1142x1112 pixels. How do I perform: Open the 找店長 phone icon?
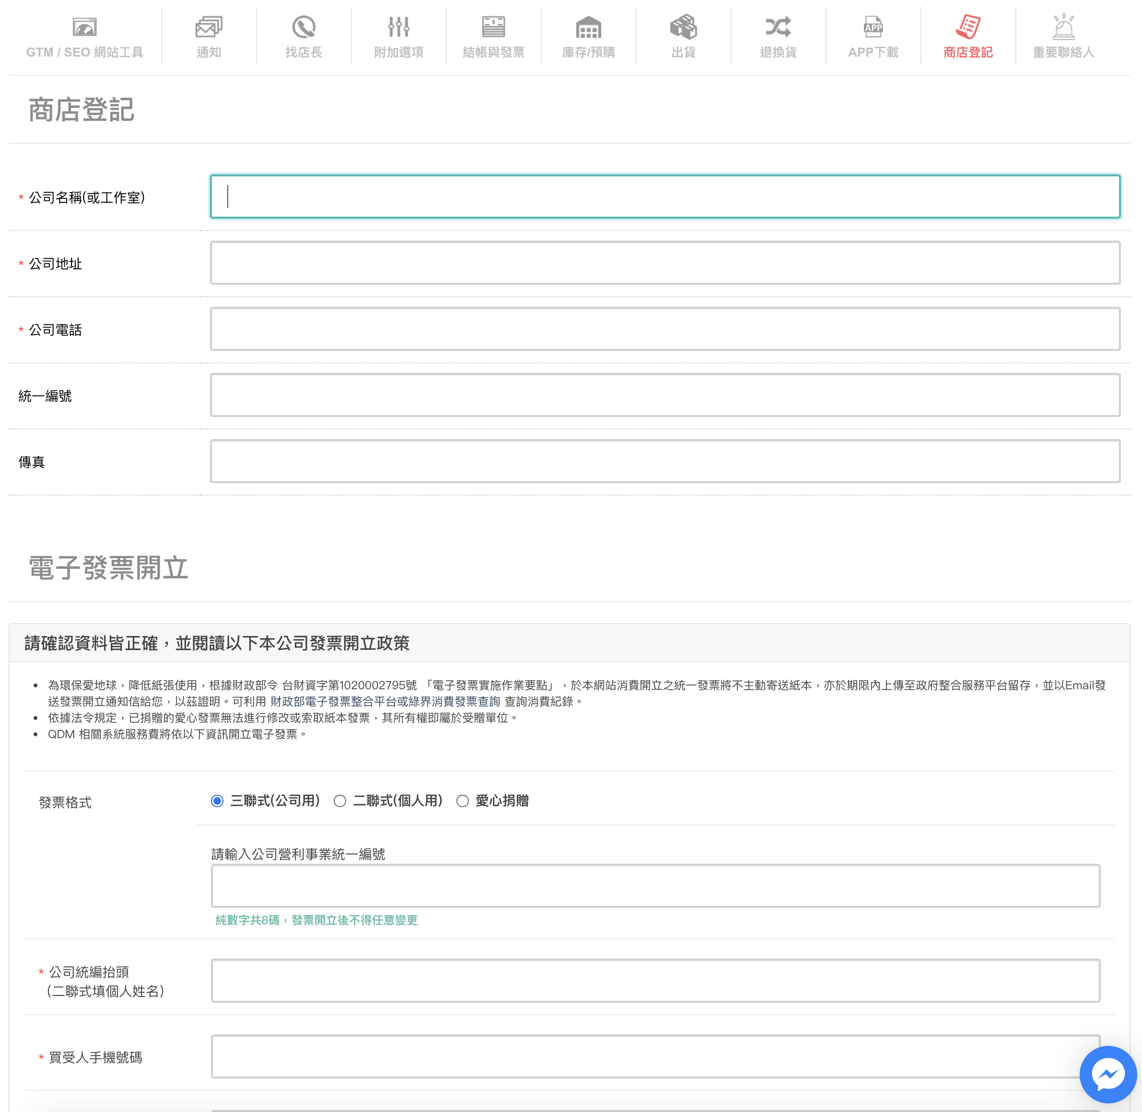304,27
